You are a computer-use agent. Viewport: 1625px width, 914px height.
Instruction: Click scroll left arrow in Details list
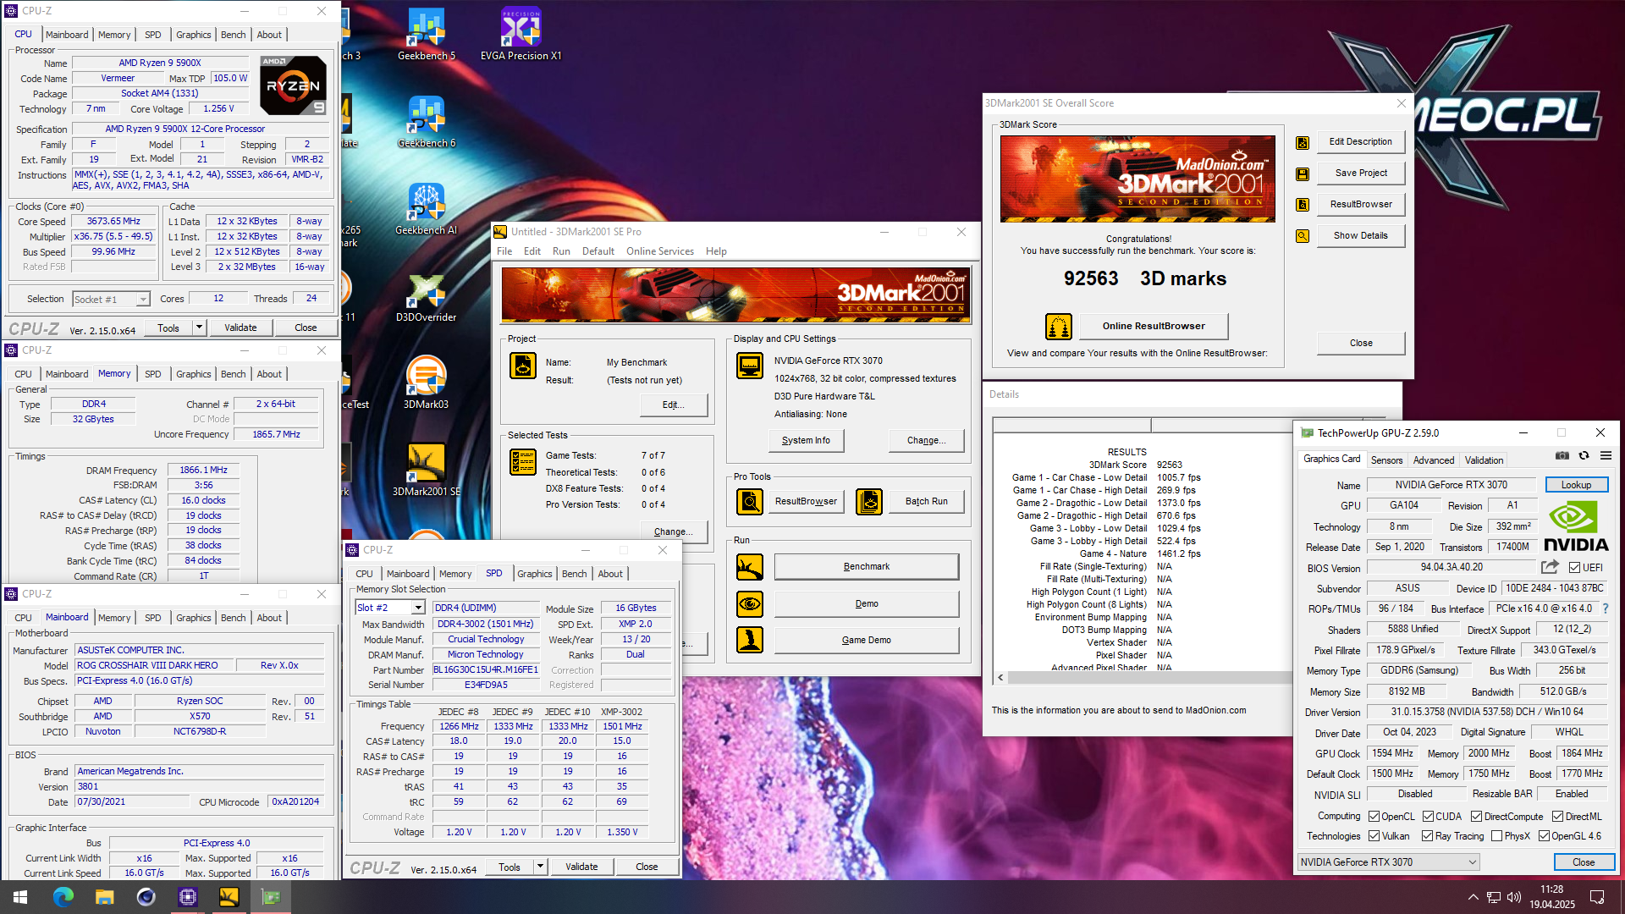[1000, 677]
